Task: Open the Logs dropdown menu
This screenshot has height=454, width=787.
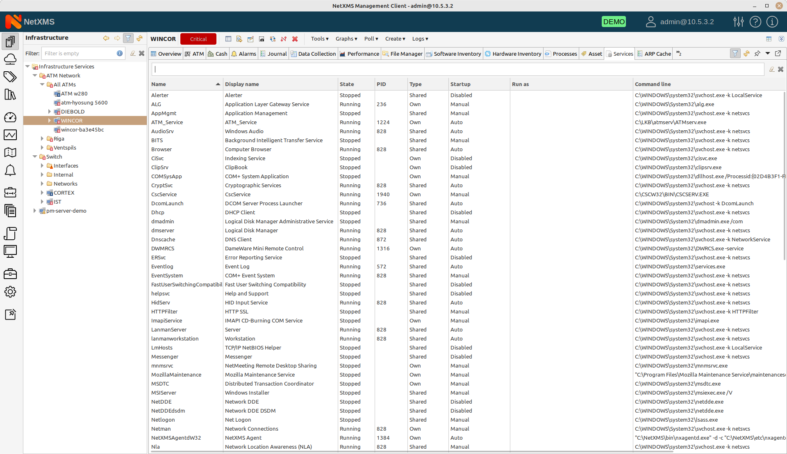Action: (x=420, y=39)
